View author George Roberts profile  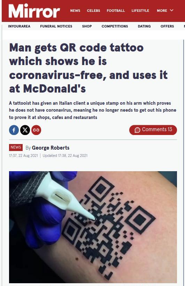(51, 148)
